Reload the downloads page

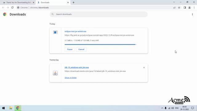click(12, 7)
